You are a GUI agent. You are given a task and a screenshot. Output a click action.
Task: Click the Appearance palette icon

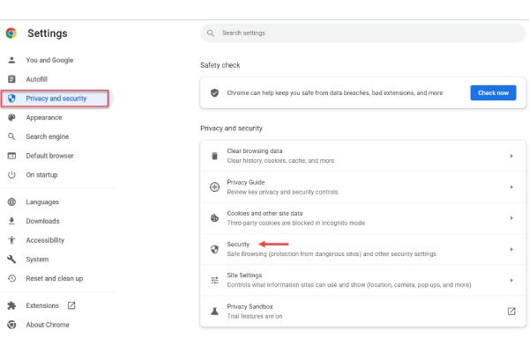click(11, 117)
